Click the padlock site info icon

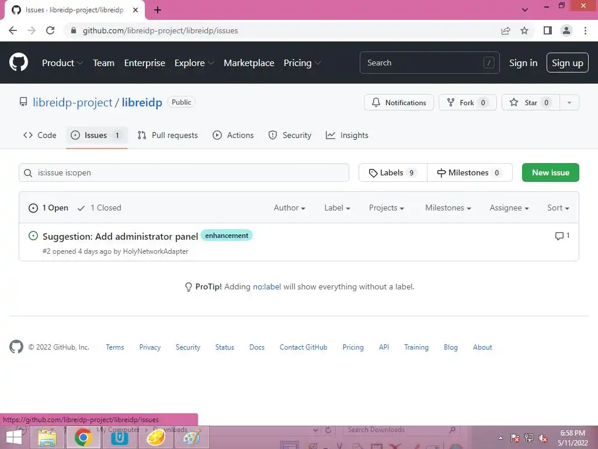pyautogui.click(x=74, y=30)
